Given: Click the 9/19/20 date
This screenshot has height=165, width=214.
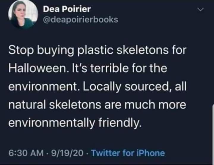Looking at the screenshot, I should [67, 153].
